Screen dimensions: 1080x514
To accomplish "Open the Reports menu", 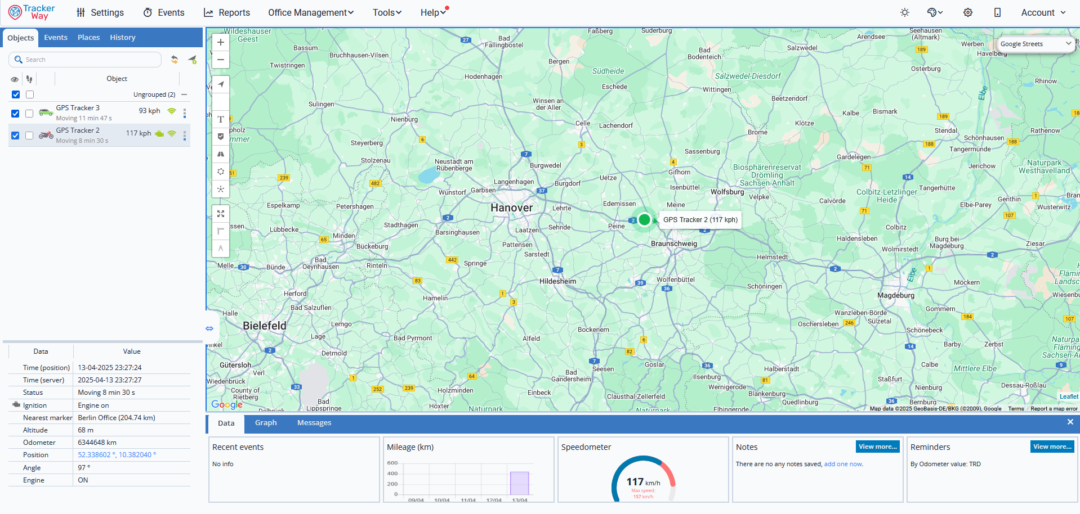I will [226, 12].
